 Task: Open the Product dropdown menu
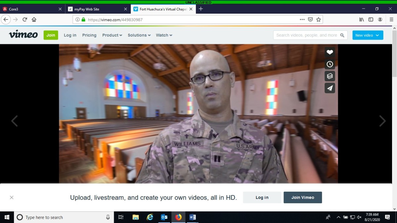112,35
